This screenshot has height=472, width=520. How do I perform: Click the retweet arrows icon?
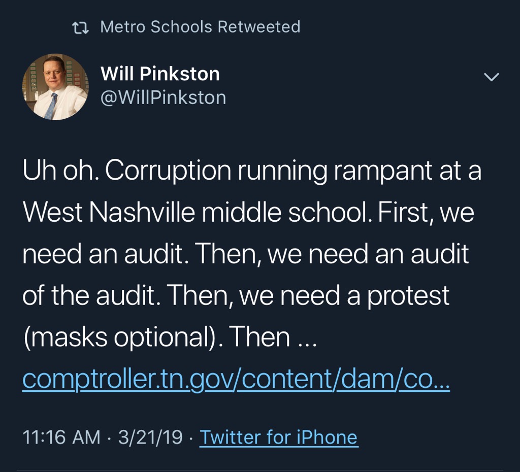tap(81, 27)
